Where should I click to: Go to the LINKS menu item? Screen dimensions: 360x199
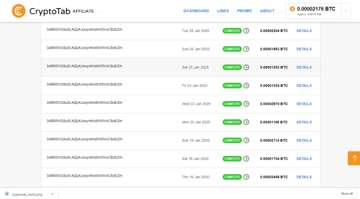tap(223, 11)
